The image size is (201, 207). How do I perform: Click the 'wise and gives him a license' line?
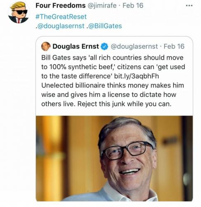point(109,95)
